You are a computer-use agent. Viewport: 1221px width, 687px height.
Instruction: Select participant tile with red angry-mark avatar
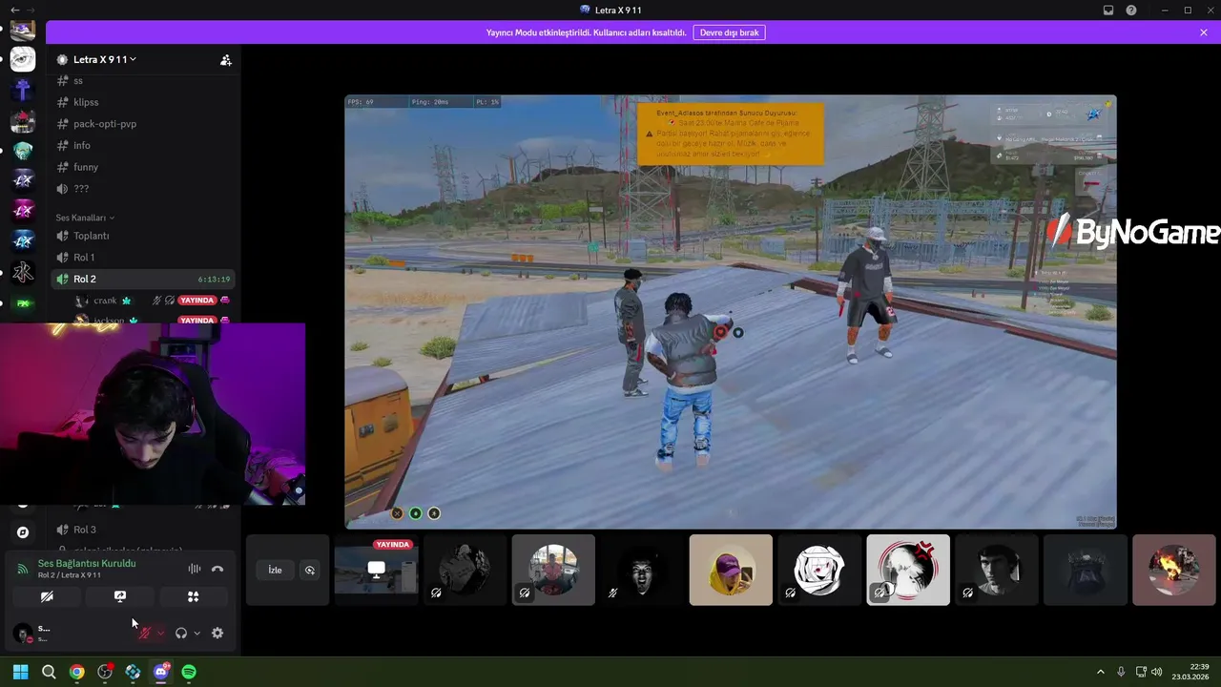(x=908, y=570)
